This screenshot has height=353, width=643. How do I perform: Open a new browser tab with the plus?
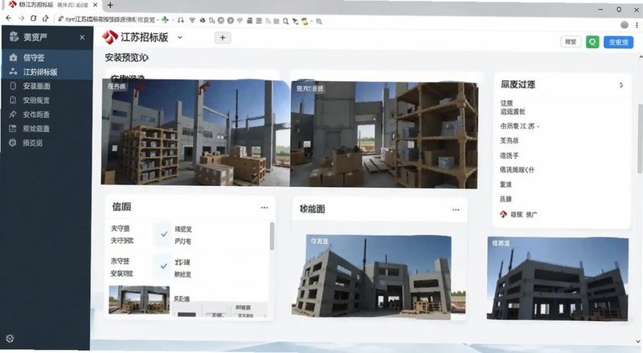click(x=110, y=6)
